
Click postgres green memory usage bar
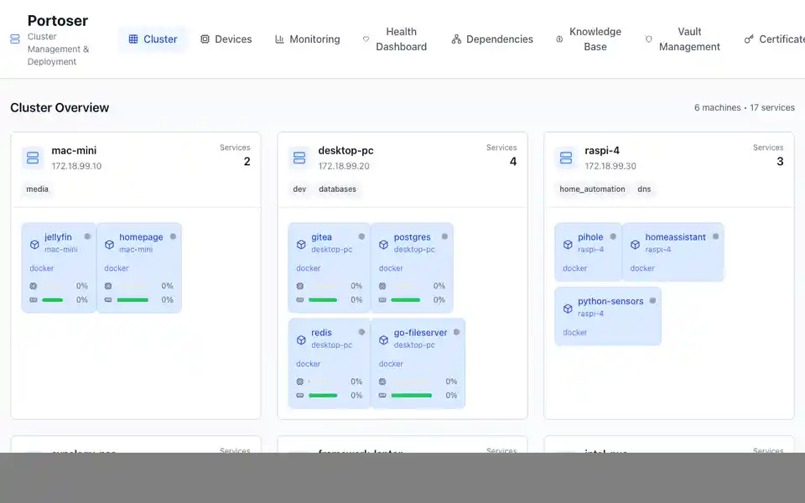click(x=406, y=300)
